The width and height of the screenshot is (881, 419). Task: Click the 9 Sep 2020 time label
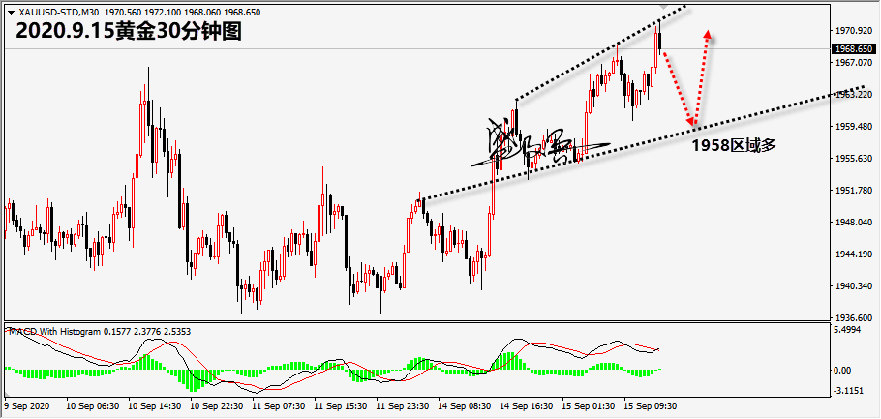coord(25,406)
